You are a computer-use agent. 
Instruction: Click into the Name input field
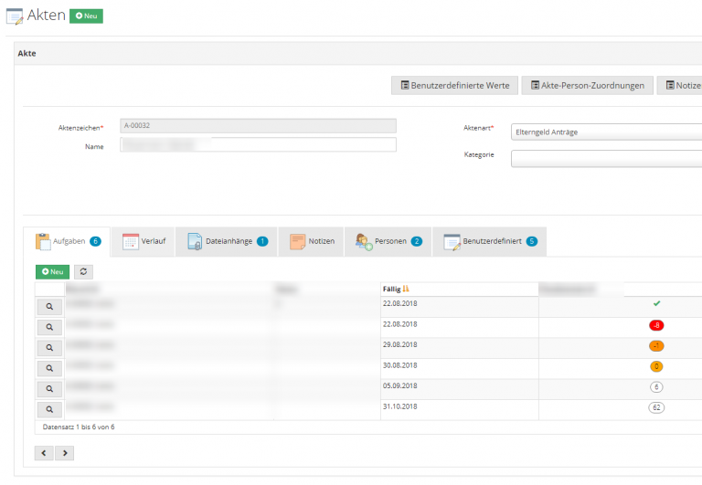[x=258, y=144]
